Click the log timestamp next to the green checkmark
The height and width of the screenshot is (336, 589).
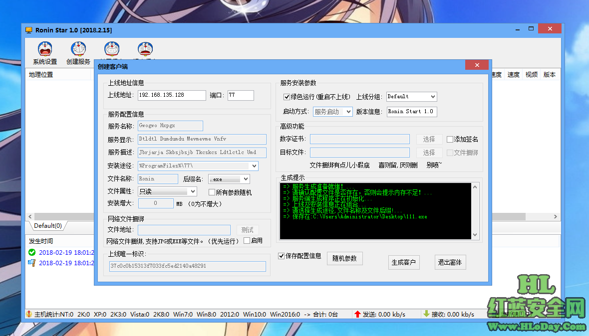pos(66,252)
